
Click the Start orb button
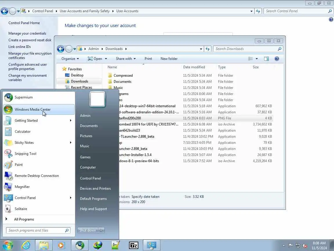pyautogui.click(x=8, y=245)
